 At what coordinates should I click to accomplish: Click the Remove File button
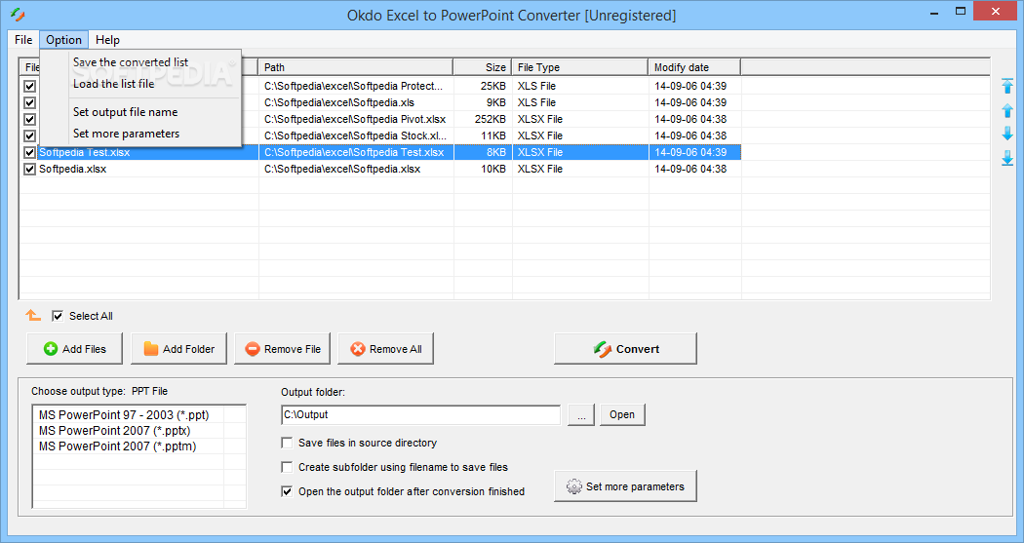click(282, 349)
